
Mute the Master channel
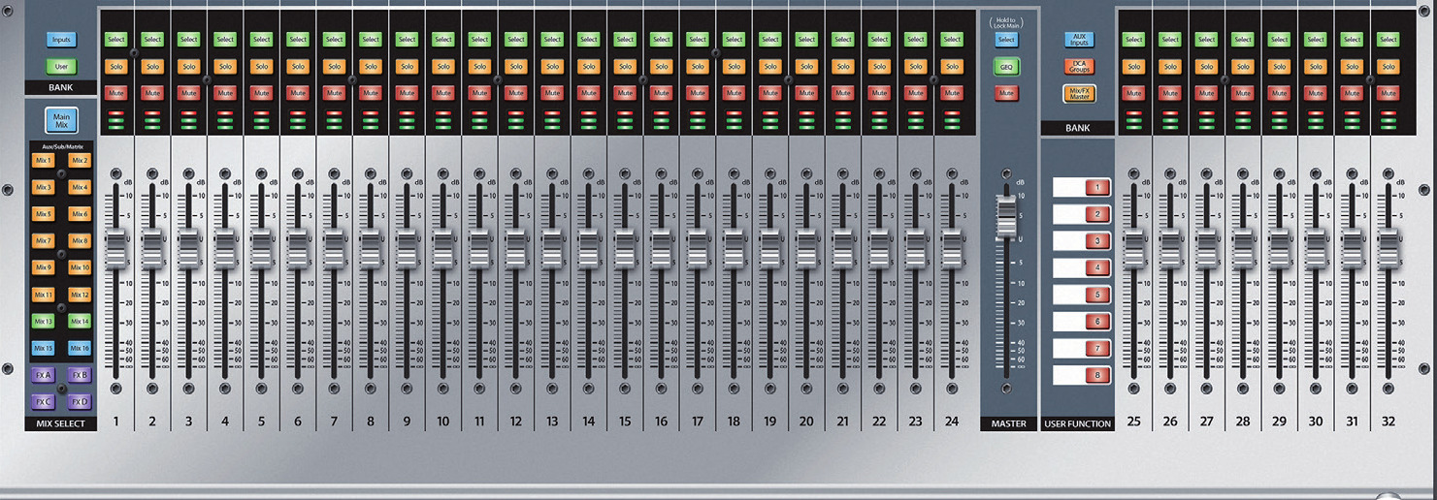tap(1006, 94)
